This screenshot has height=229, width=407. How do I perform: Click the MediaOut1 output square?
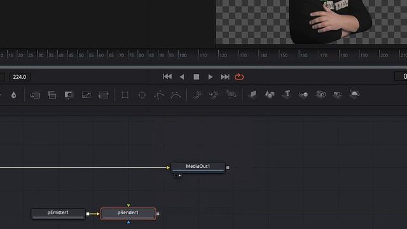coord(228,168)
